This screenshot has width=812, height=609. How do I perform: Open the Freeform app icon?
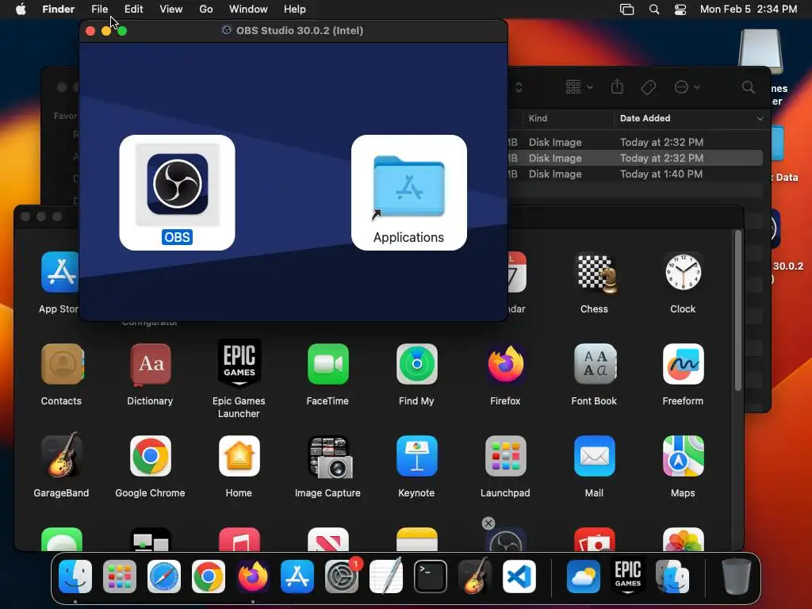683,364
